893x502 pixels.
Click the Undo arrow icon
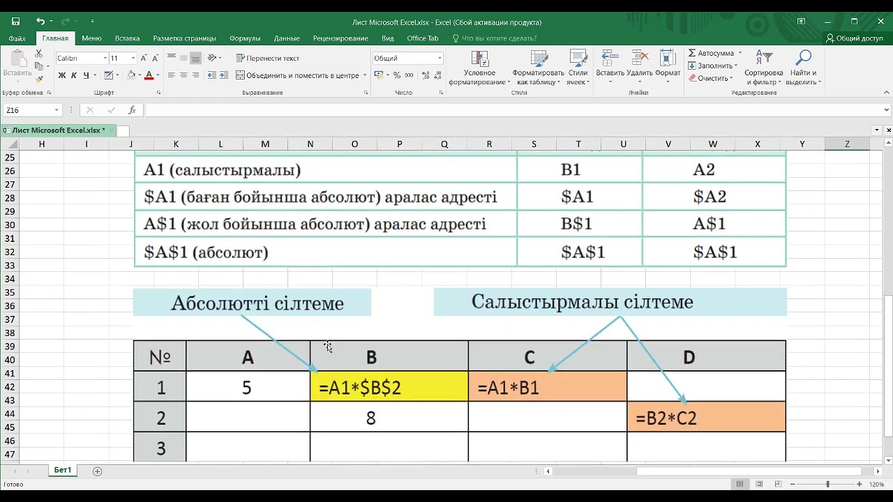click(x=40, y=22)
